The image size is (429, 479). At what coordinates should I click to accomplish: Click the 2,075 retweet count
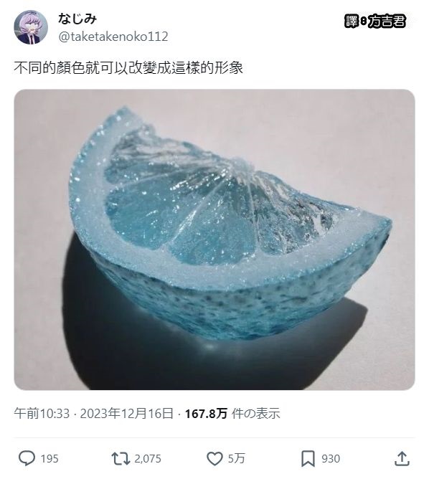pos(148,459)
